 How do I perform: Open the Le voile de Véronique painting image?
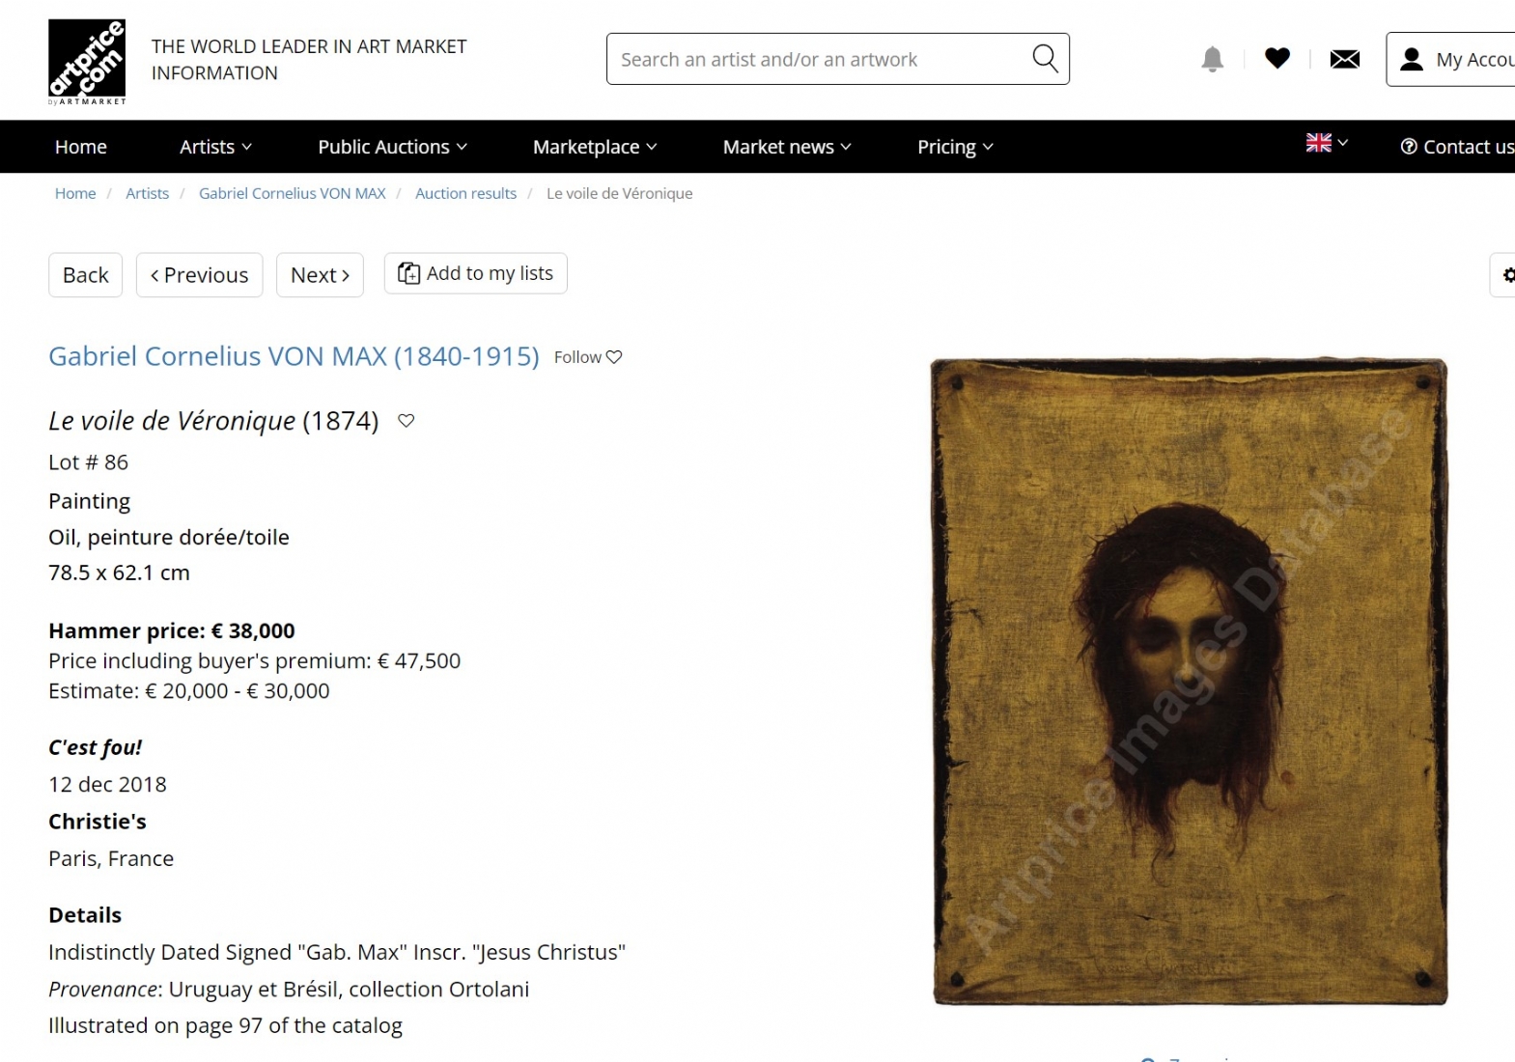click(x=1189, y=682)
